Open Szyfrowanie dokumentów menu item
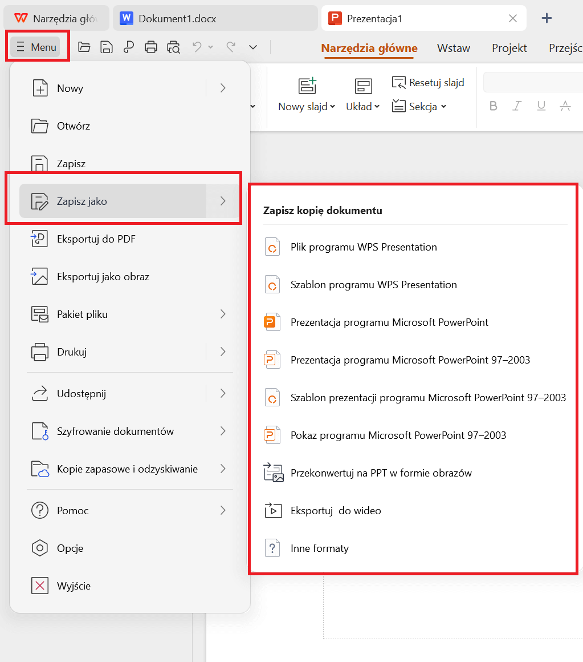Viewport: 583px width, 662px height. 130,431
